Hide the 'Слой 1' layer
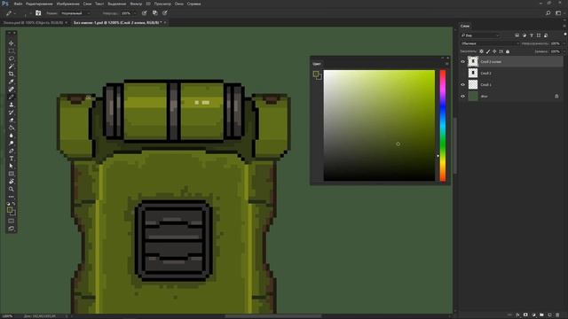Screen dimensions: 568x319 pyautogui.click(x=462, y=85)
